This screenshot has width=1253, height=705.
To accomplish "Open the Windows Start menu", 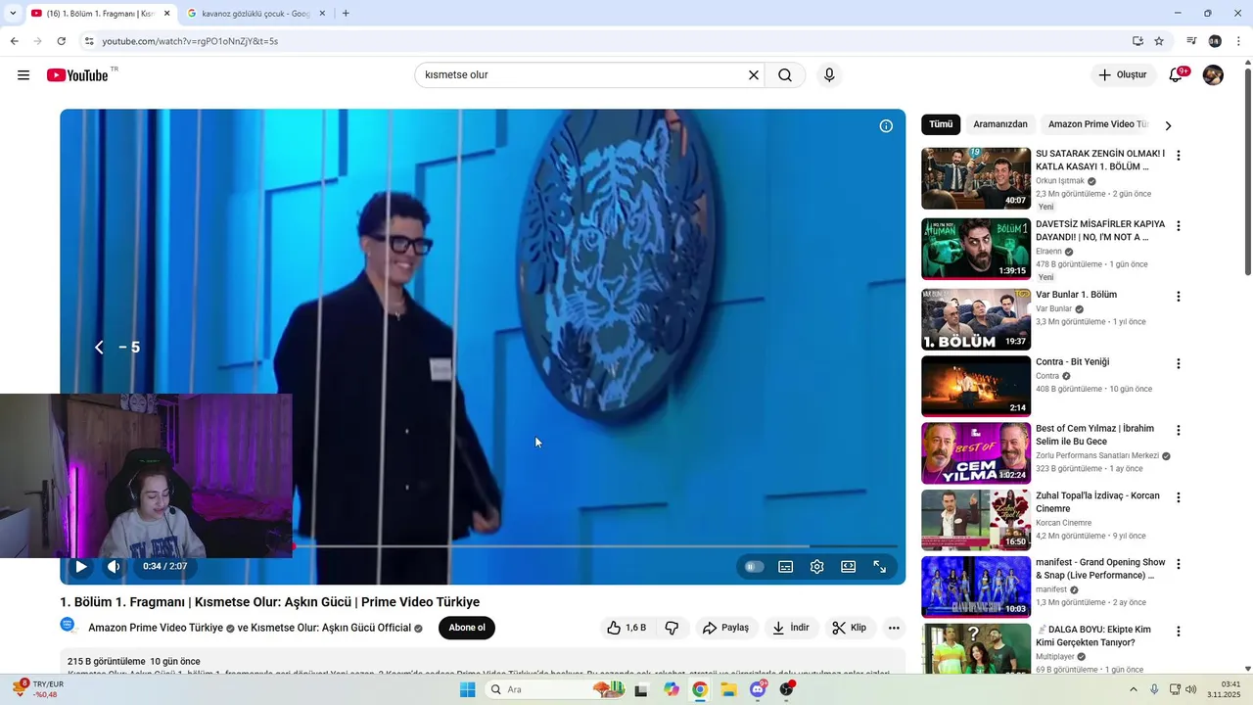I will click(467, 689).
